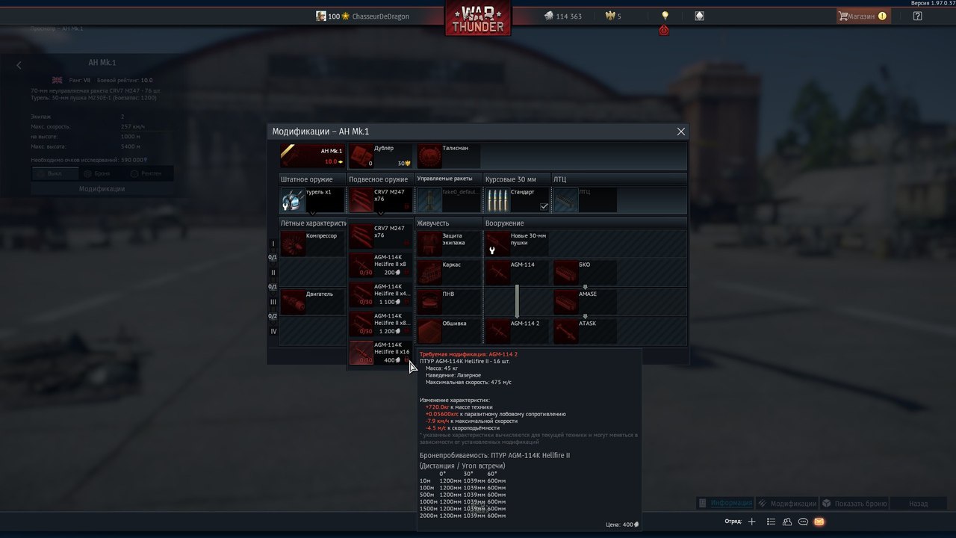The image size is (956, 538).
Task: Add squad member with plus icon
Action: [x=752, y=522]
